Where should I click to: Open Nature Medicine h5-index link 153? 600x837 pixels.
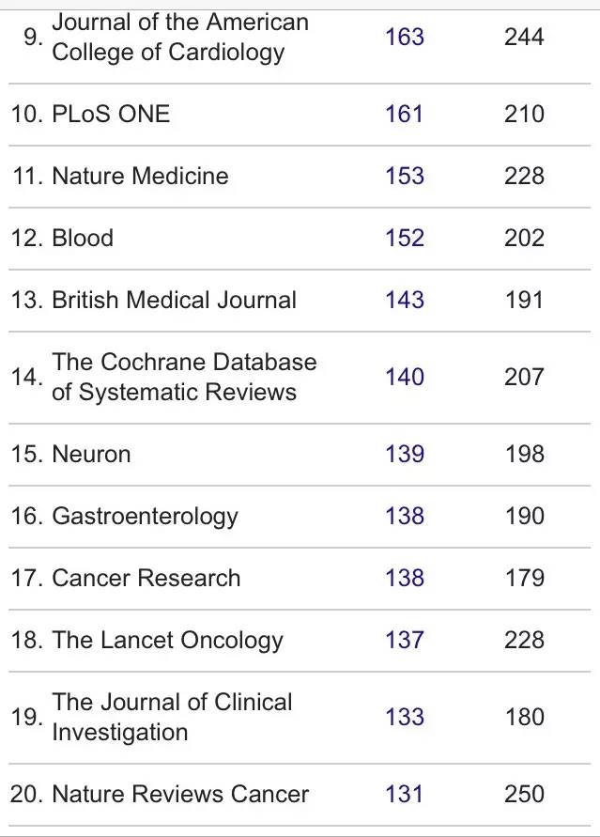pos(405,177)
